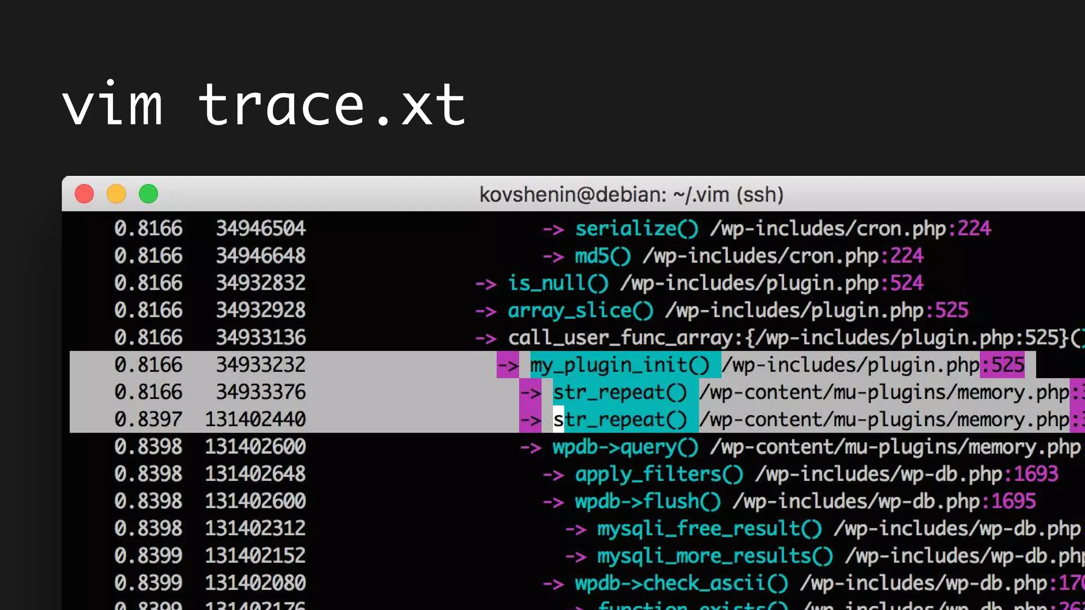1085x610 pixels.
Task: Click the 0.8397 timestamp
Action: click(x=148, y=419)
